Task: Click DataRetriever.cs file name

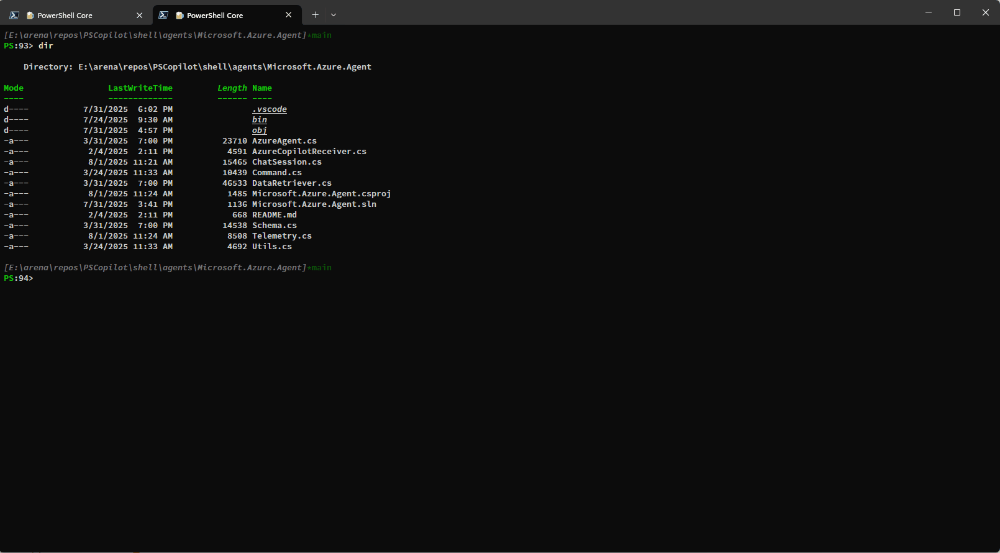Action: [x=292, y=183]
